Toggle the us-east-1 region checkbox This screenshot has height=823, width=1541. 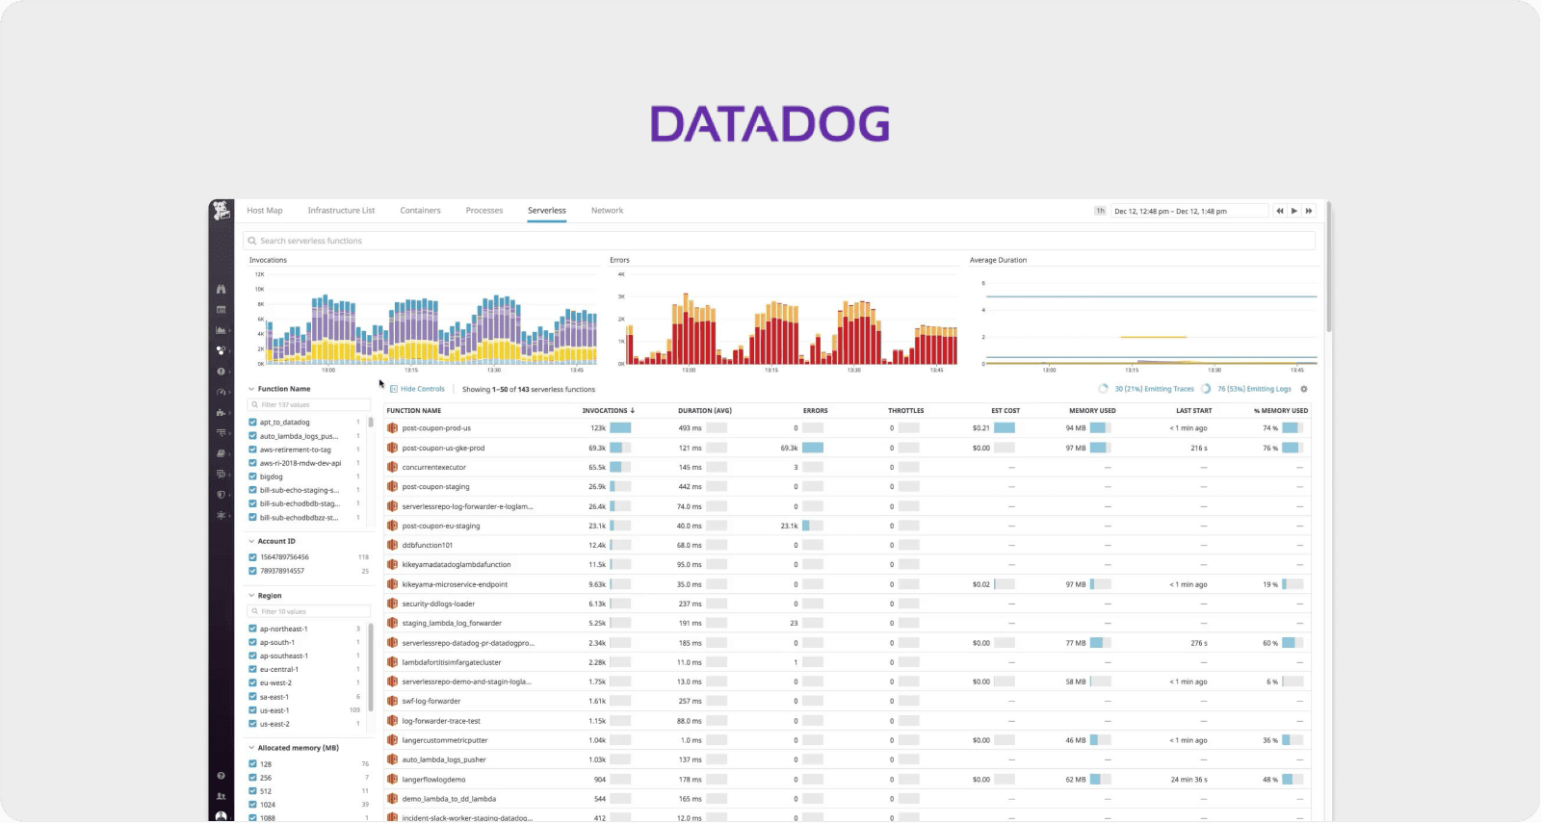[252, 710]
